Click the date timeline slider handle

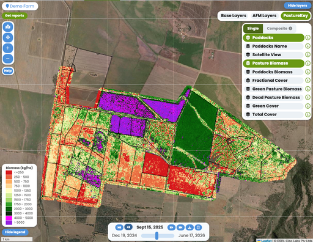pyautogui.click(x=156, y=236)
